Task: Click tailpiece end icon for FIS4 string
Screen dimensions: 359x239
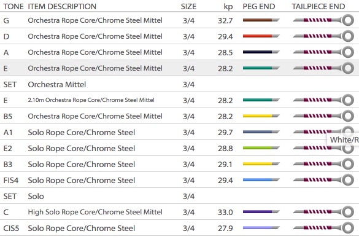Action: coord(323,180)
